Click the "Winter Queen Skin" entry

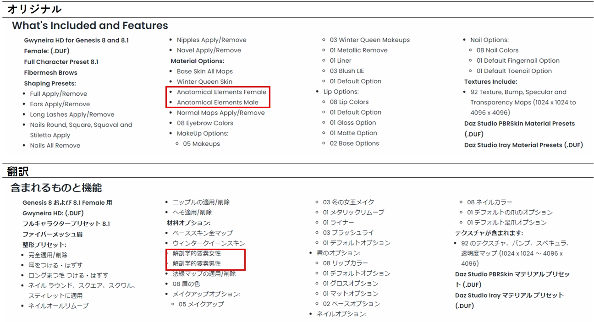pos(204,82)
